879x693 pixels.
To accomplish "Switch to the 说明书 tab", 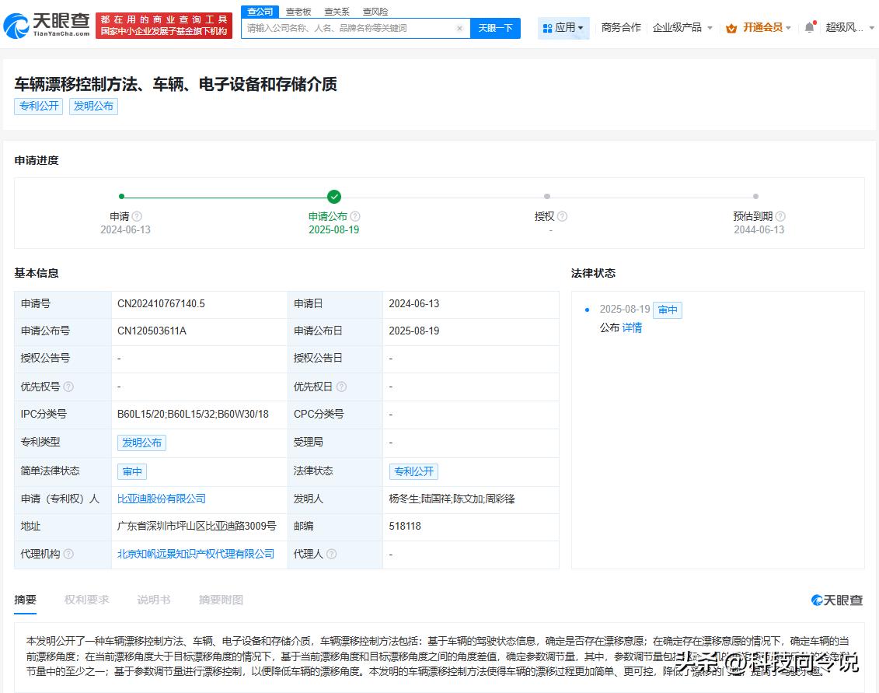I will (x=154, y=600).
